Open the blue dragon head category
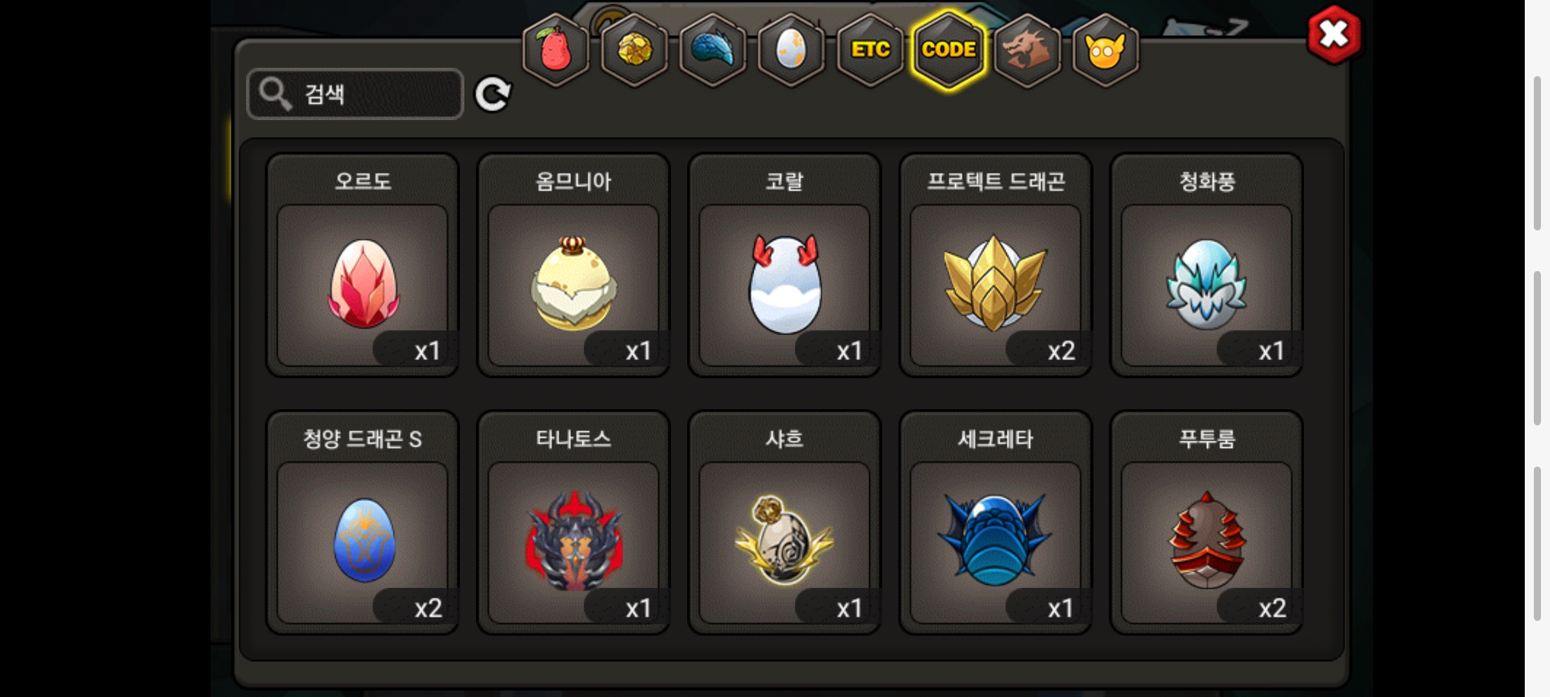The image size is (1550, 697). (x=713, y=50)
